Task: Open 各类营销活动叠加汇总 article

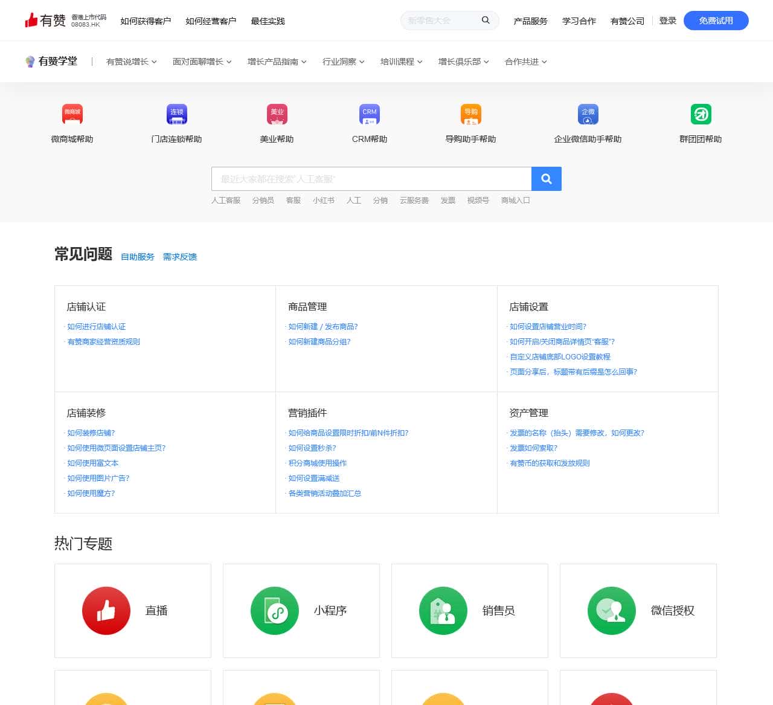Action: click(x=325, y=494)
